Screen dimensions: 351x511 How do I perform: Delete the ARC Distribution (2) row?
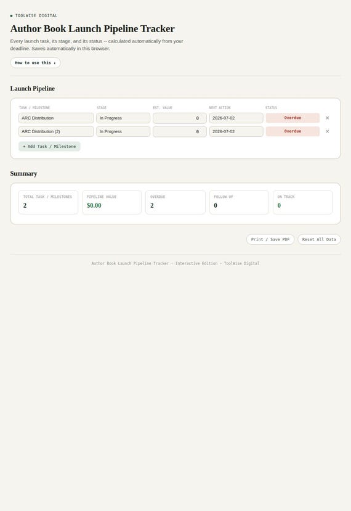click(327, 131)
